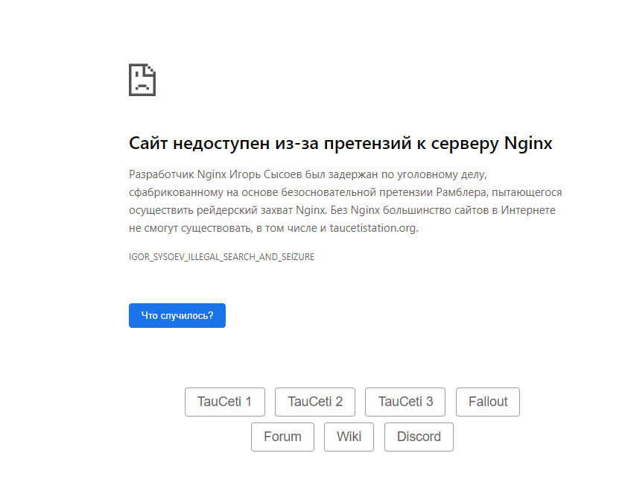Open the Discord link

coord(419,437)
